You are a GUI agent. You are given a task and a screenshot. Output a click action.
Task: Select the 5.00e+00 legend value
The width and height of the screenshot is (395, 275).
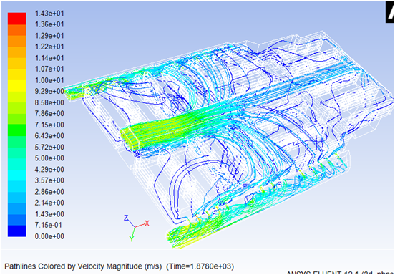pyautogui.click(x=49, y=158)
